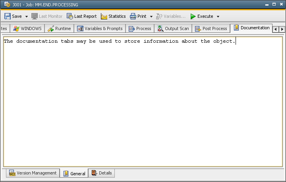286x182 pixels.
Task: Click the Last Monitor icon
Action: 35,16
